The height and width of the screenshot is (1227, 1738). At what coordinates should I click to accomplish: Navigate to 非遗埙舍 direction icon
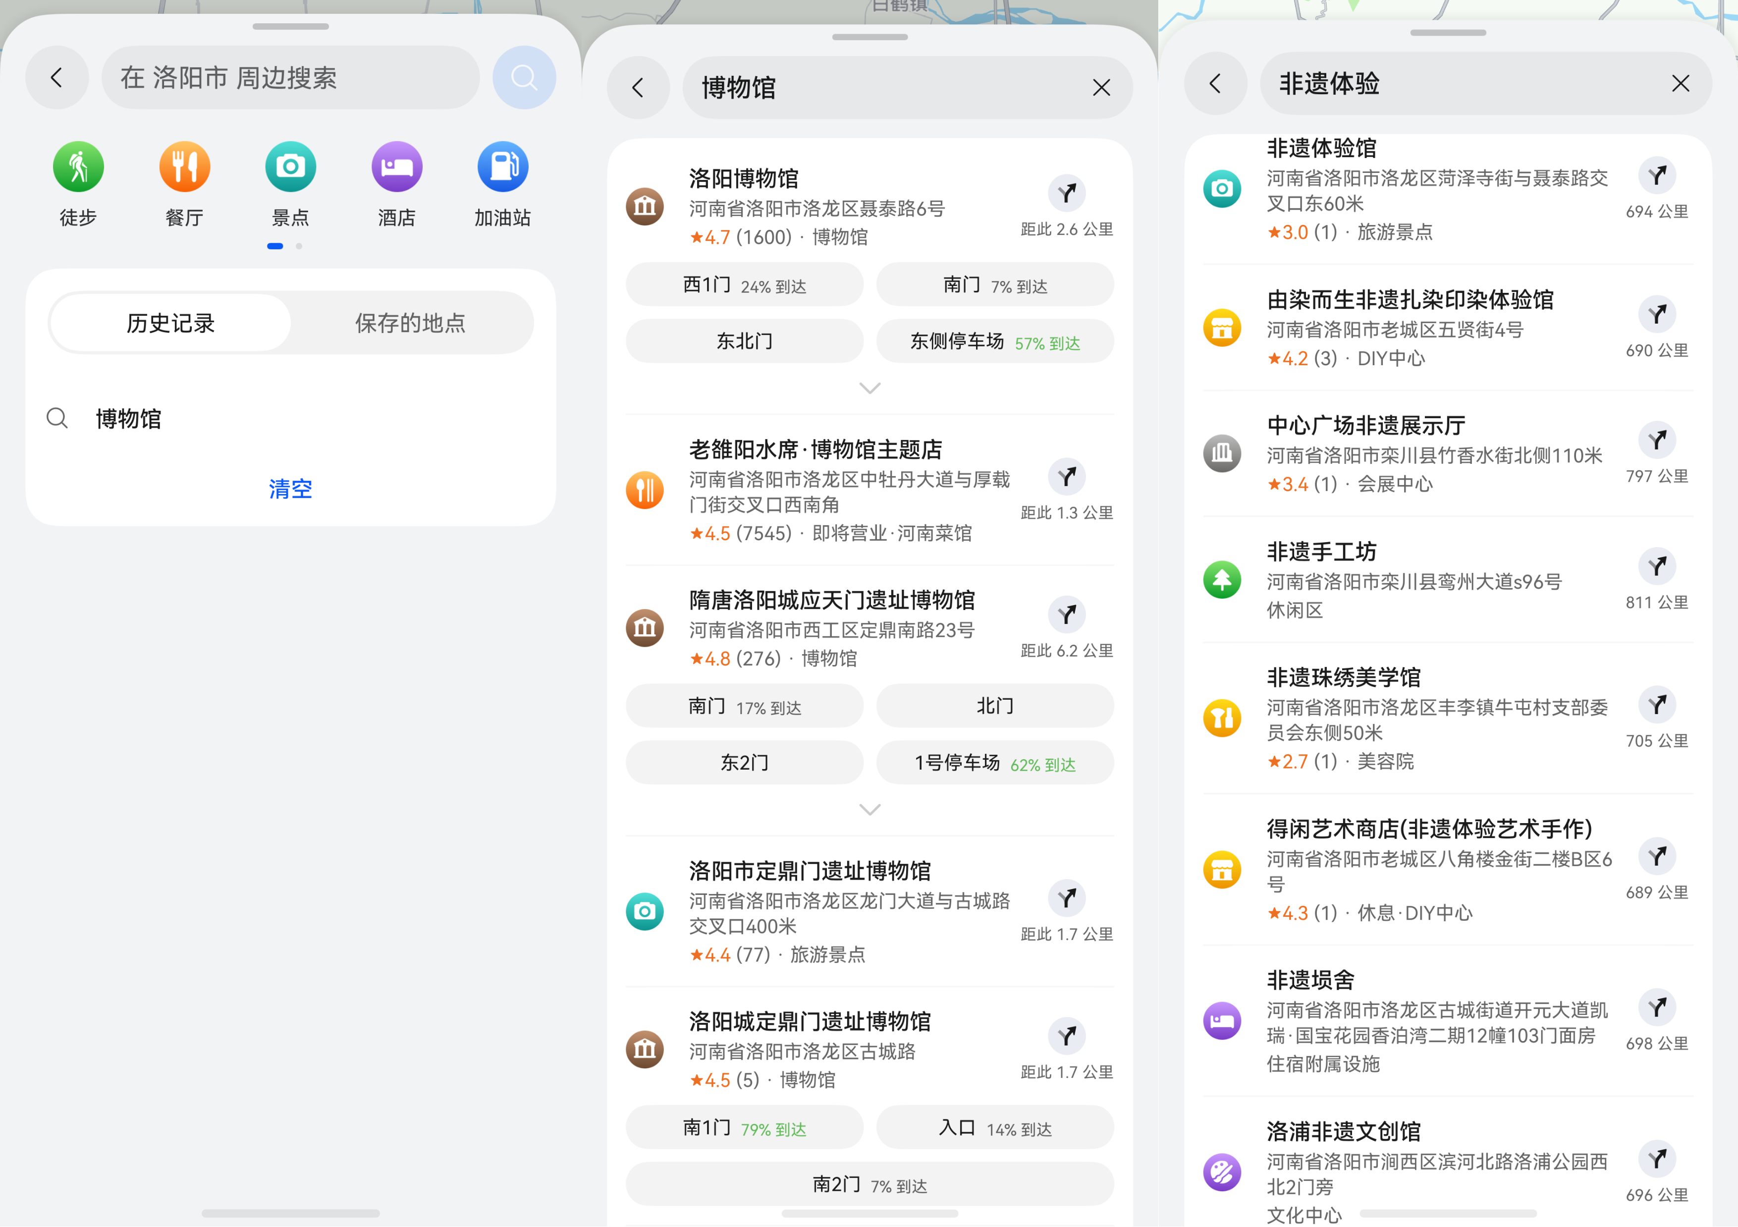point(1658,1007)
